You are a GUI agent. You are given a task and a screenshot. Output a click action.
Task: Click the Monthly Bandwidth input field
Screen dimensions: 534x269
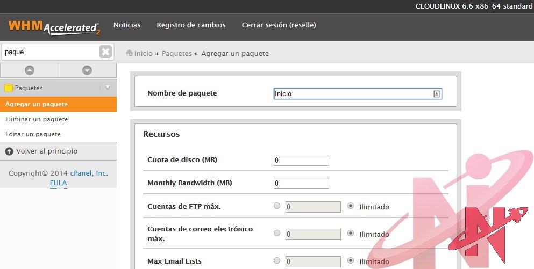point(301,184)
